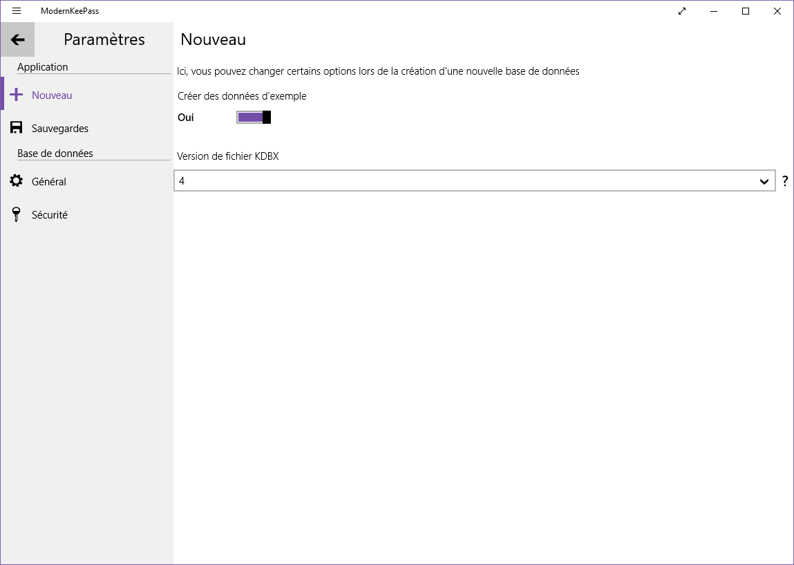Minimize the ModernKeePass window
Image resolution: width=794 pixels, height=565 pixels.
[714, 11]
